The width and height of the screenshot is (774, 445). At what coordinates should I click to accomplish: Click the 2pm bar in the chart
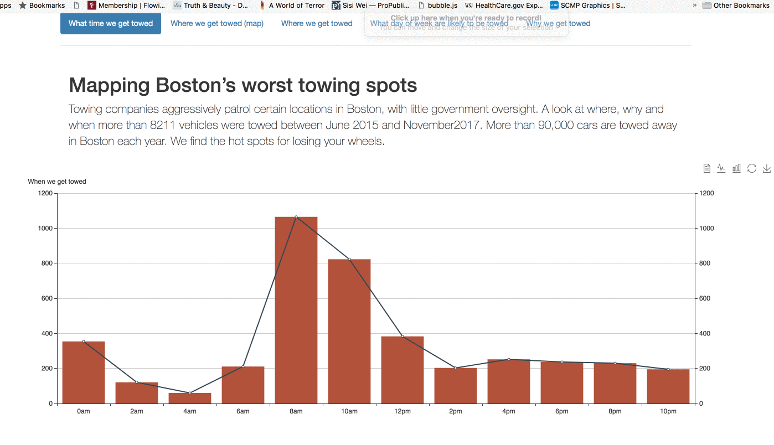coord(456,386)
